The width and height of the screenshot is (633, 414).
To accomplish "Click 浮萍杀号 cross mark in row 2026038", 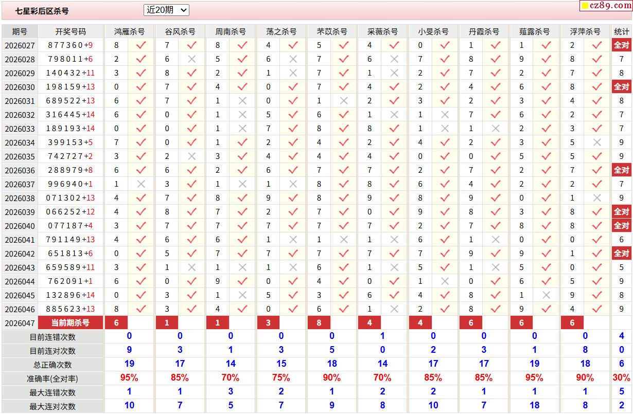I will [x=597, y=198].
